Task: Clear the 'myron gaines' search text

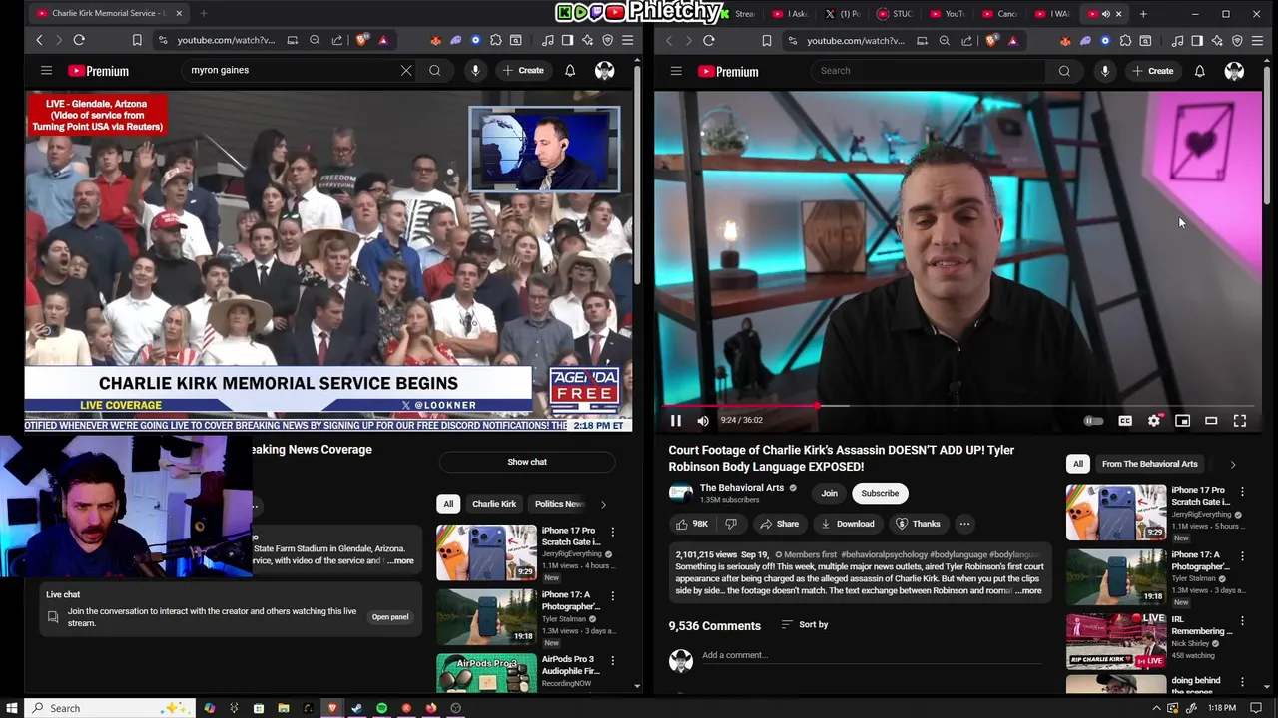Action: pos(406,70)
